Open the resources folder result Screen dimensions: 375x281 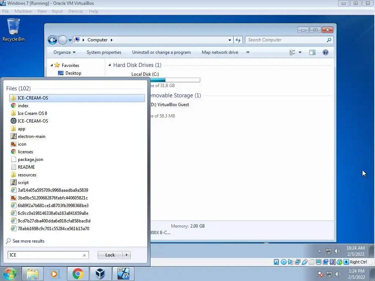point(77,175)
